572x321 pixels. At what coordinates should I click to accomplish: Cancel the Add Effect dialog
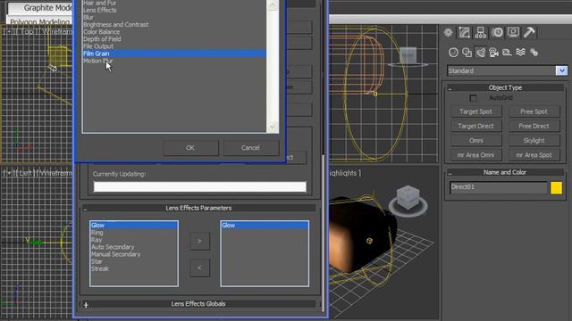(x=250, y=148)
